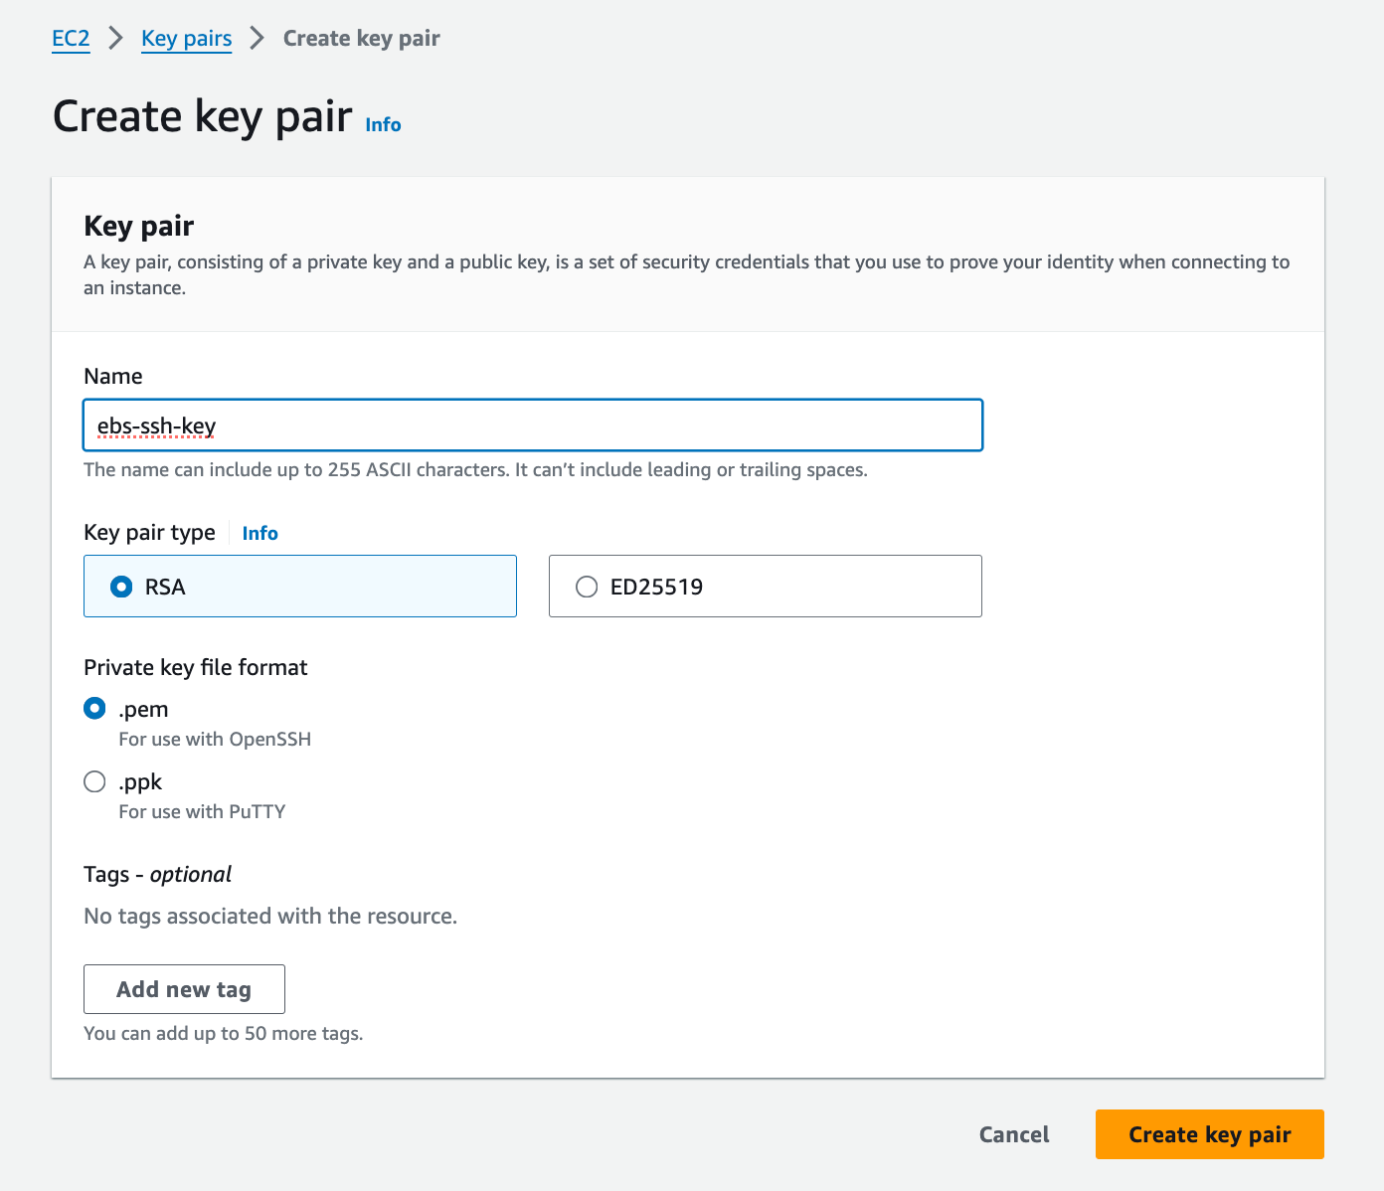Click the chevron arrow after Key pairs breadcrumb
1384x1191 pixels.
tap(258, 39)
